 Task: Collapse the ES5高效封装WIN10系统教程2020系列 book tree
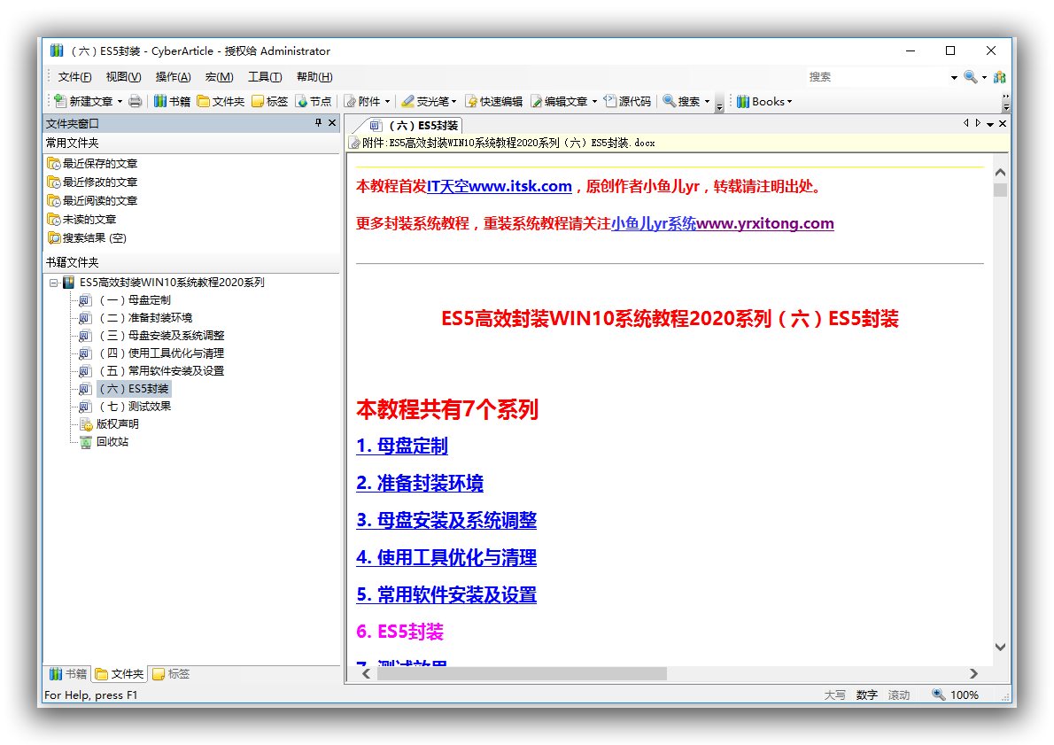[x=53, y=283]
